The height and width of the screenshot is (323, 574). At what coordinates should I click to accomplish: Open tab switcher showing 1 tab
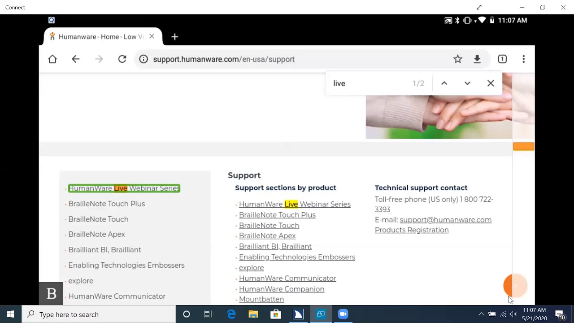click(502, 59)
